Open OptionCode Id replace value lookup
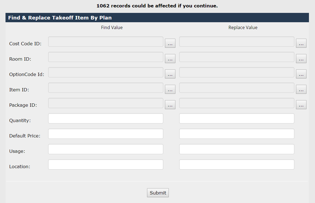 [x=301, y=74]
